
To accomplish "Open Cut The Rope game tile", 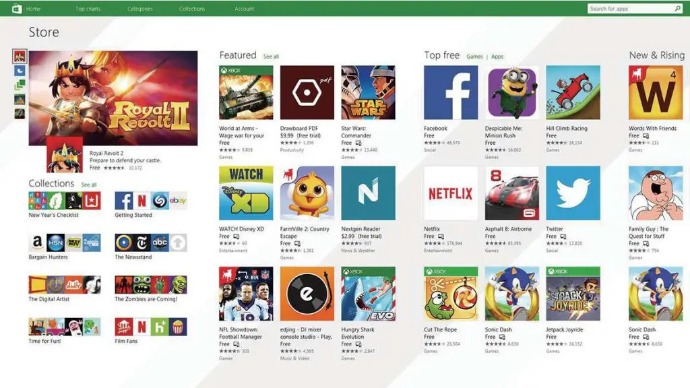I will [451, 294].
